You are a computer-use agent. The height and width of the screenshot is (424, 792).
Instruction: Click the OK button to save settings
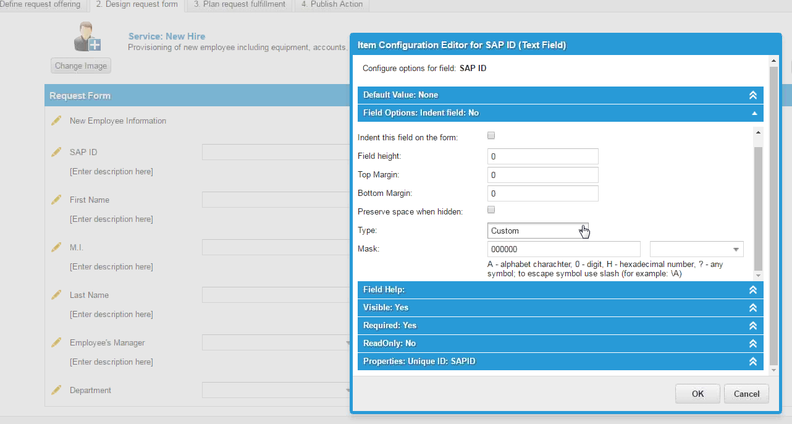click(x=697, y=394)
